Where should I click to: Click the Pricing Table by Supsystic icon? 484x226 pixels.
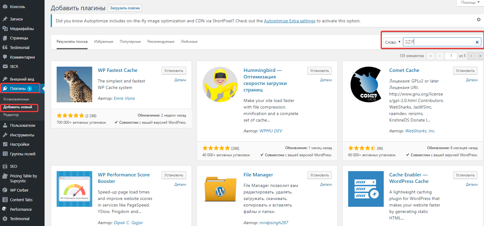[5, 176]
